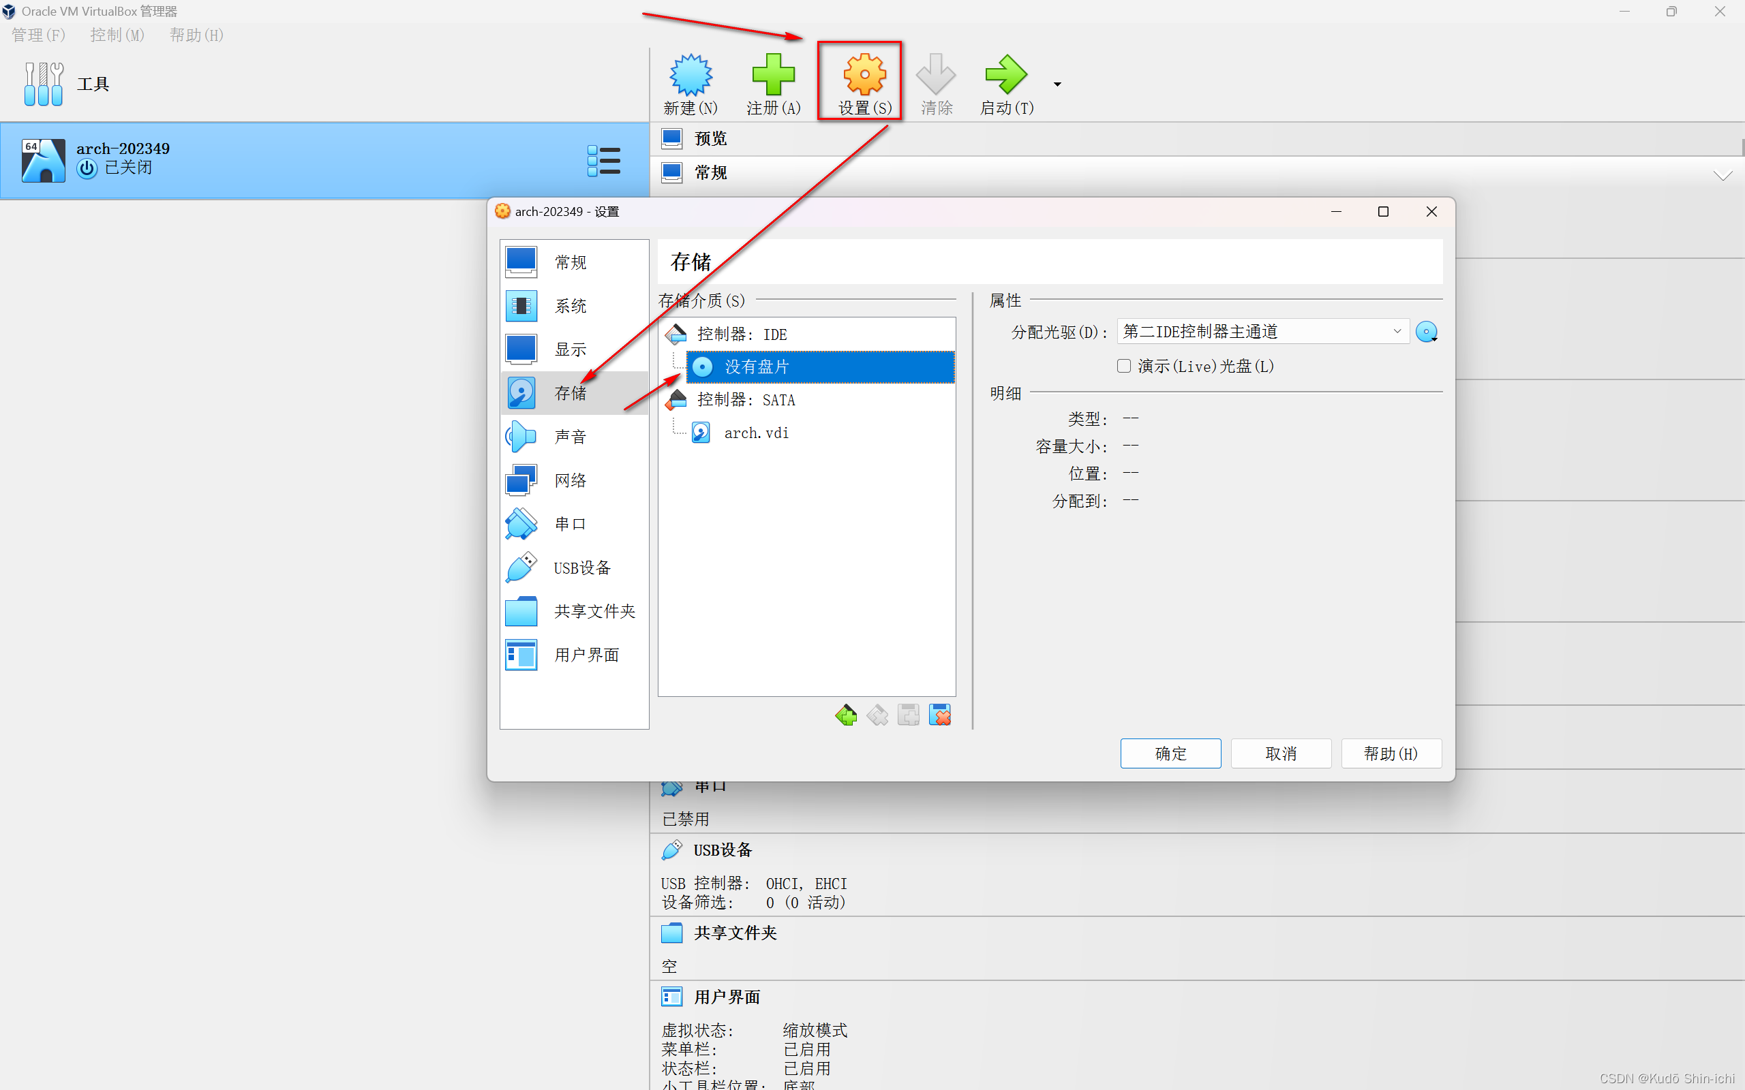This screenshot has width=1745, height=1090.
Task: Click the USB设备 section header in manager
Action: tap(723, 850)
